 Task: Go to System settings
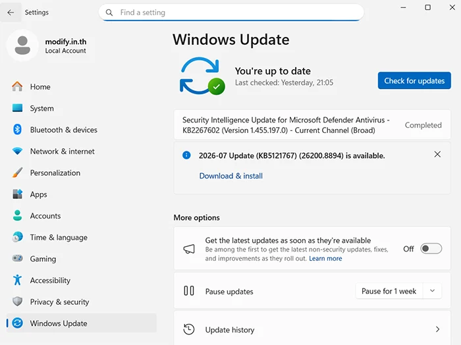tap(82, 108)
